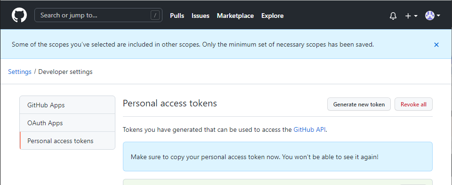Open the notifications bell
This screenshot has width=452, height=185.
point(393,16)
